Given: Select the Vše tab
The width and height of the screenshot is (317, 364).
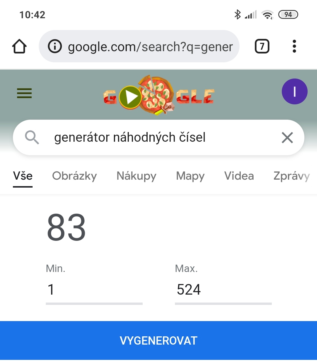Looking at the screenshot, I should tap(23, 176).
